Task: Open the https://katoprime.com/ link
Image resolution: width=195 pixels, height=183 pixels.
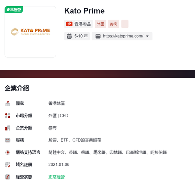Action: (x=123, y=36)
